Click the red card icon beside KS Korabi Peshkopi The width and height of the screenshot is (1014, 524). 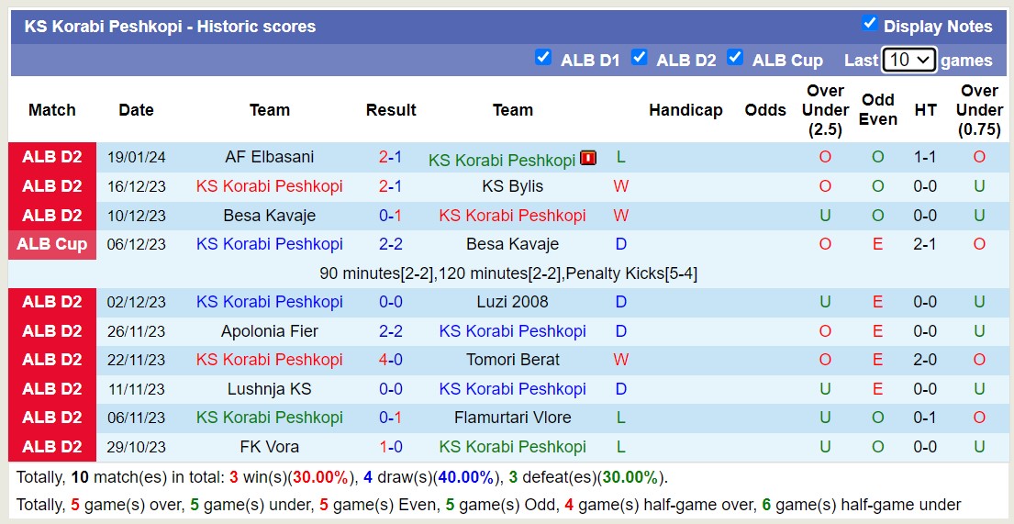[x=588, y=158]
